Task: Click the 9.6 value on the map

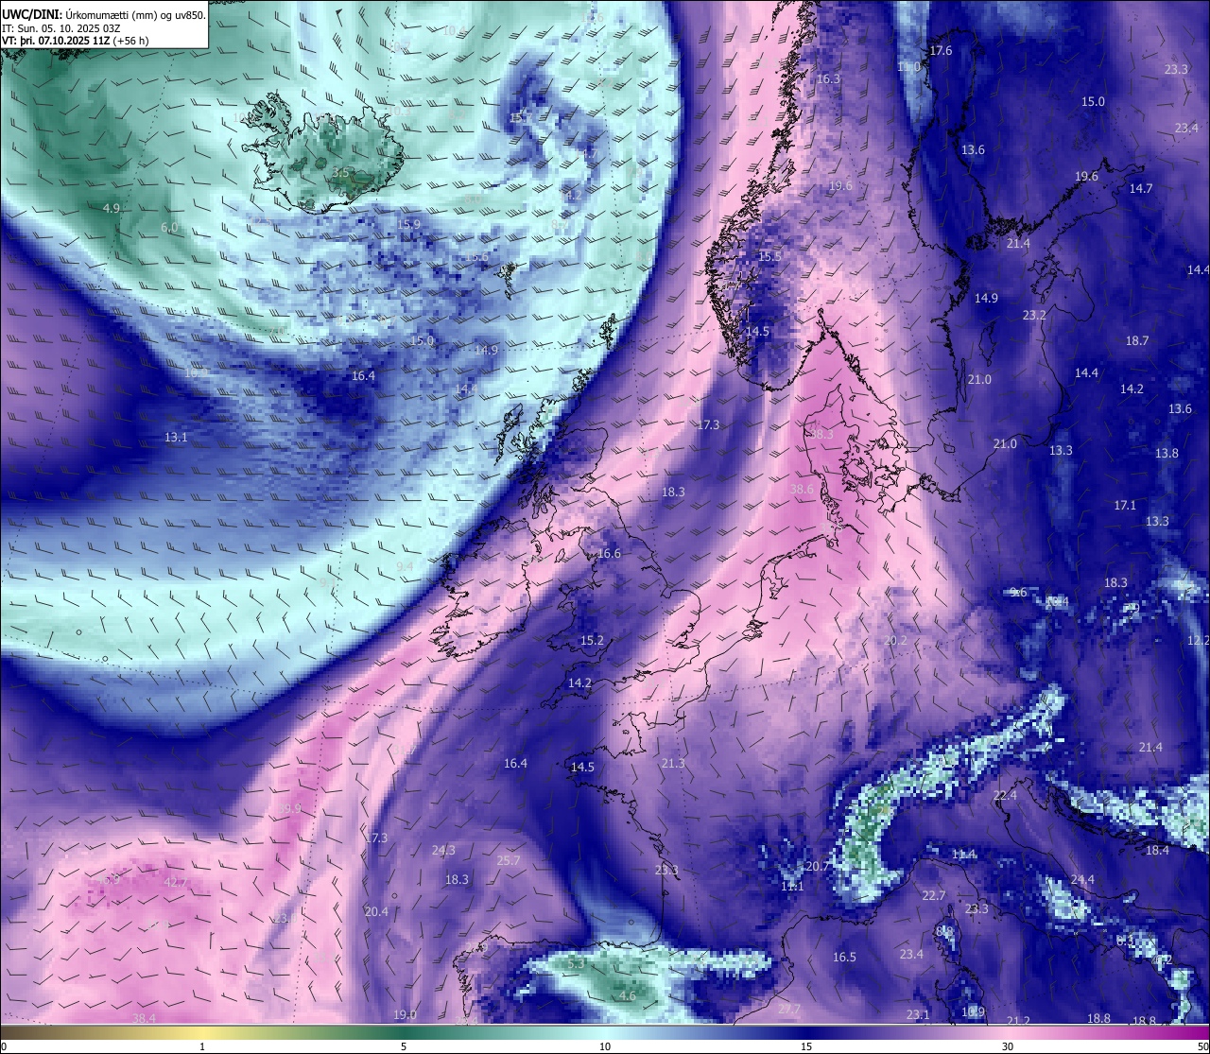Action: [x=1018, y=593]
